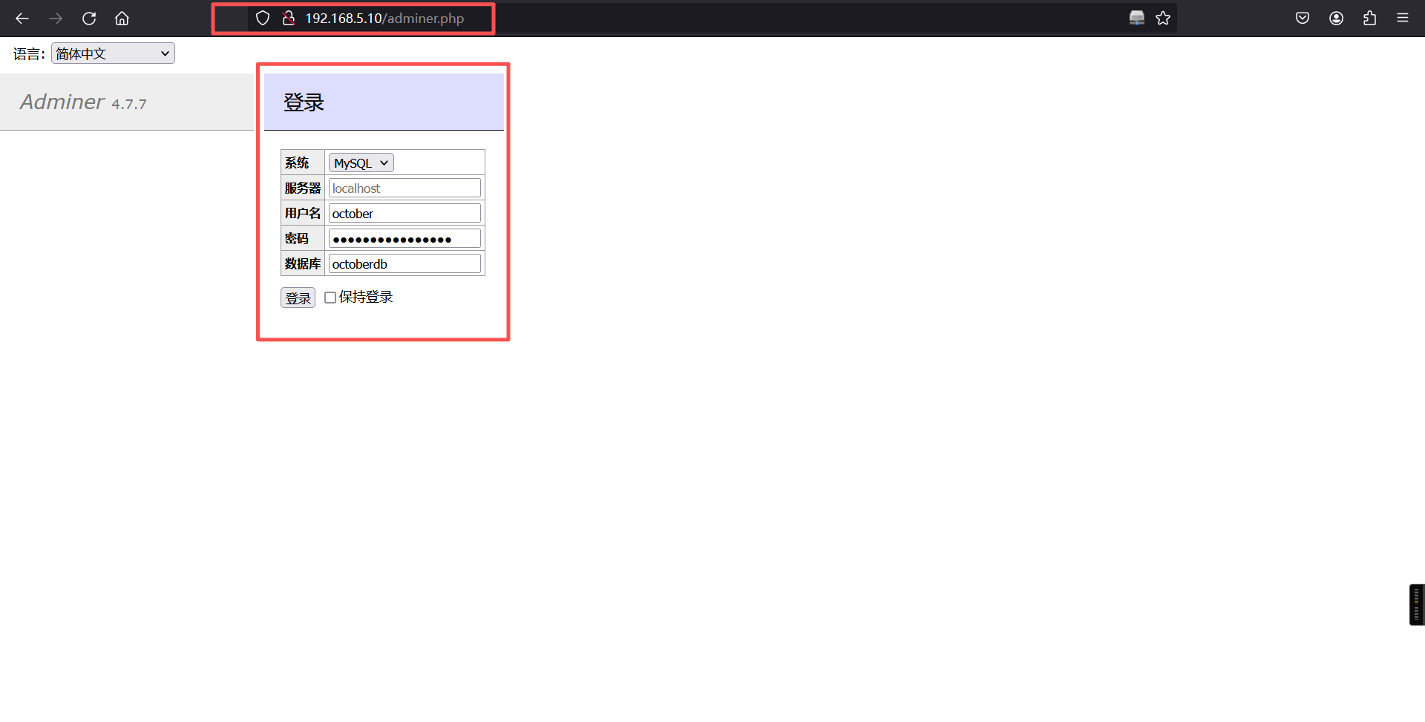Click the browser forward arrow
The image size is (1425, 722).
coord(56,18)
